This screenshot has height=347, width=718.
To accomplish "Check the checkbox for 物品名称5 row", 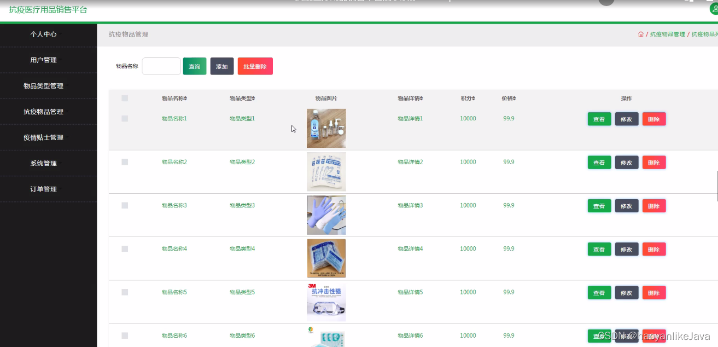I will pyautogui.click(x=125, y=292).
